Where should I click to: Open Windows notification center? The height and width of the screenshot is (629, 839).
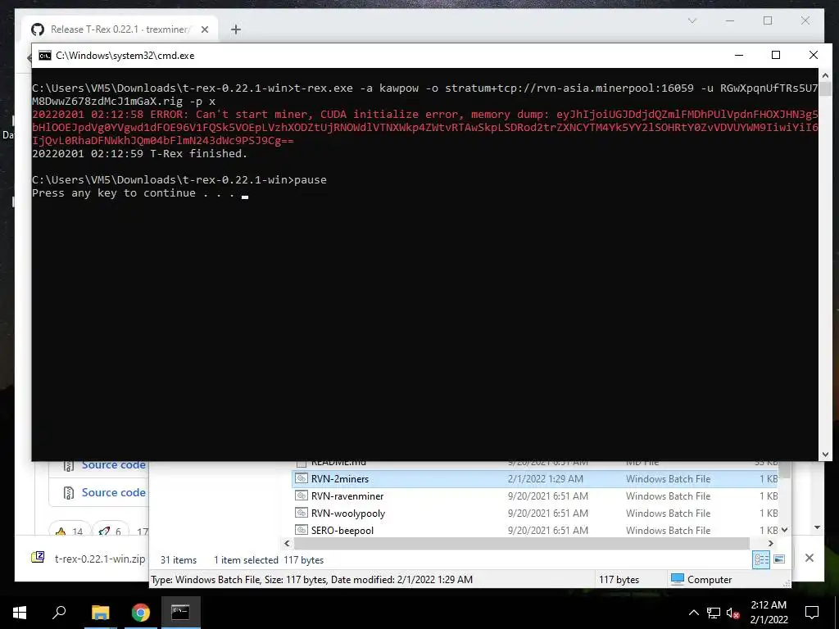click(812, 613)
